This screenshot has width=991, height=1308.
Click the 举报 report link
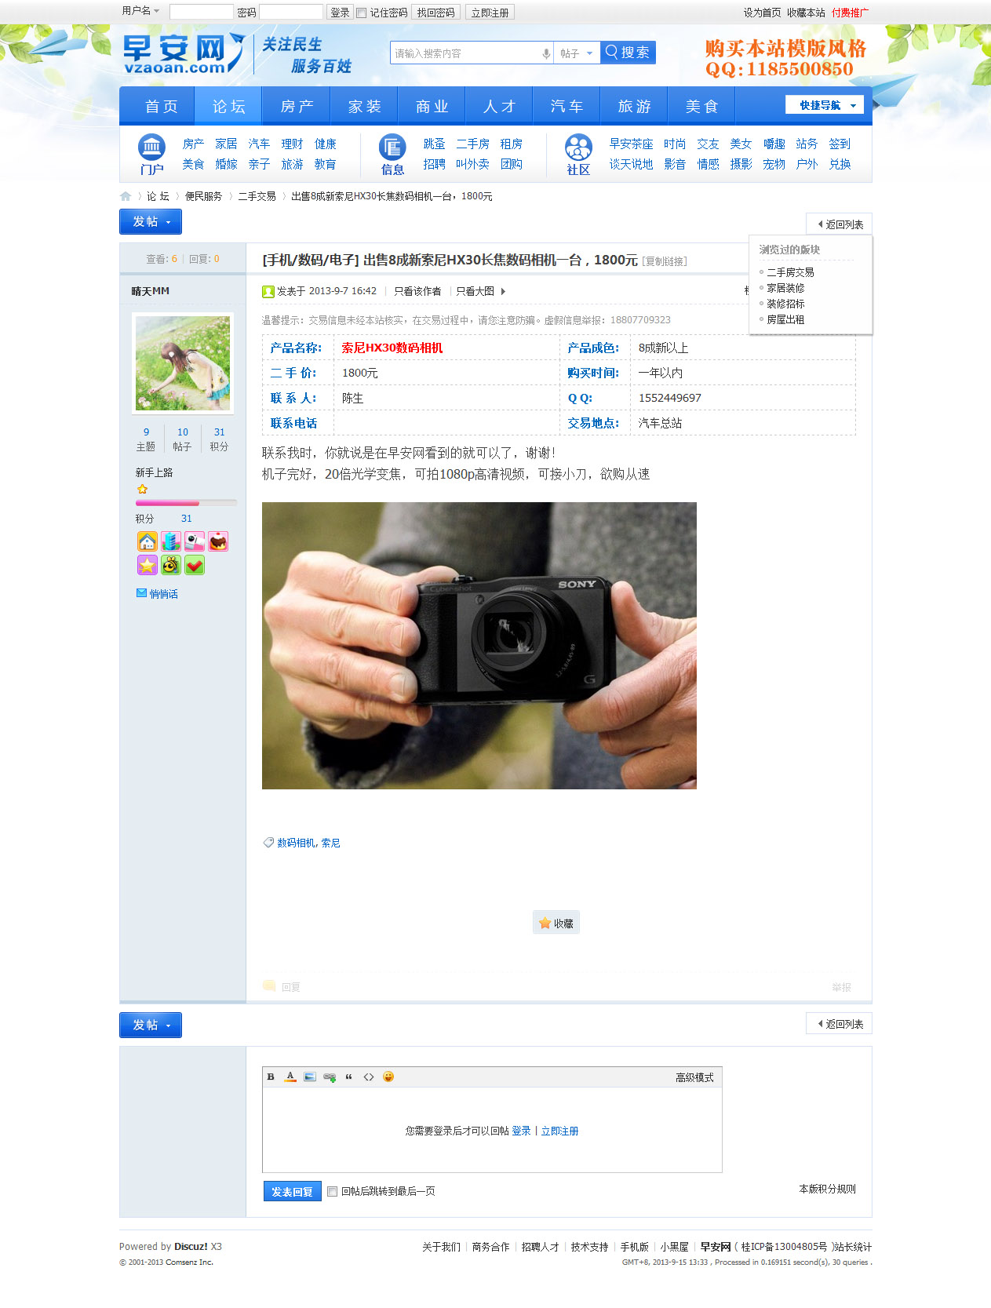click(x=841, y=987)
